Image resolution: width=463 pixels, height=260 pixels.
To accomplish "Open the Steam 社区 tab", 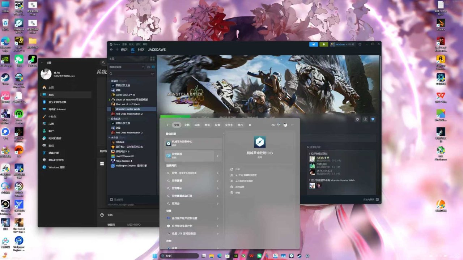I will pos(141,50).
